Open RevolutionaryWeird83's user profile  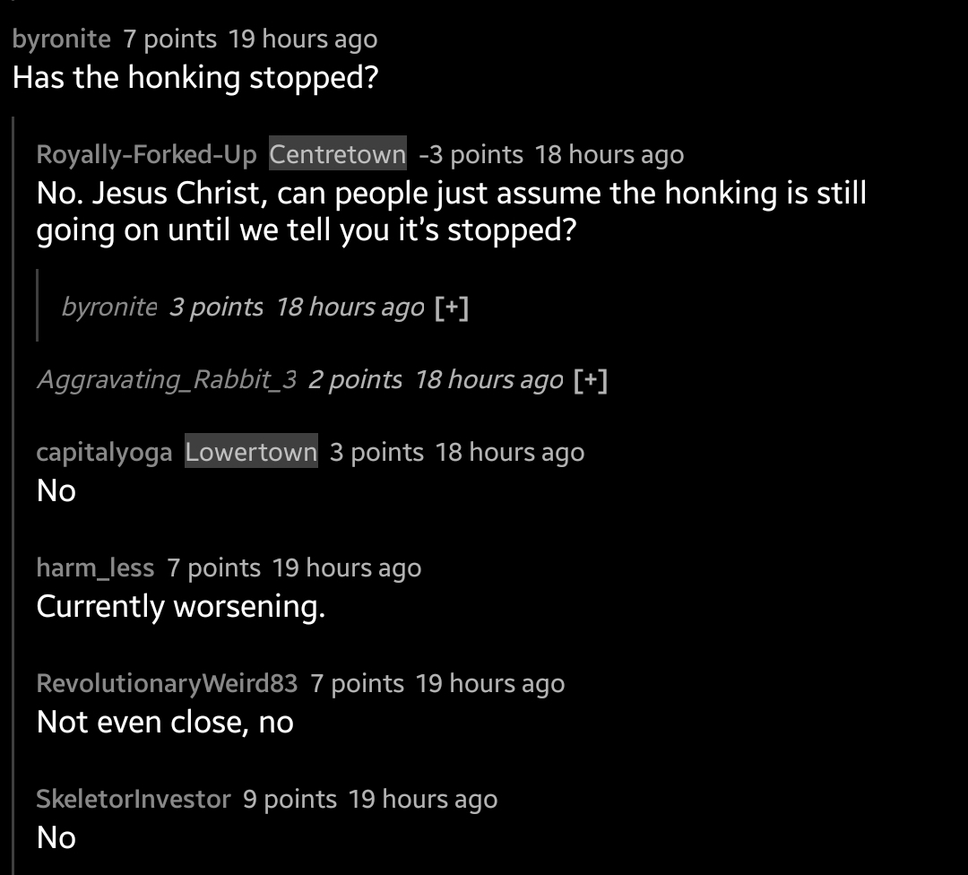click(167, 683)
